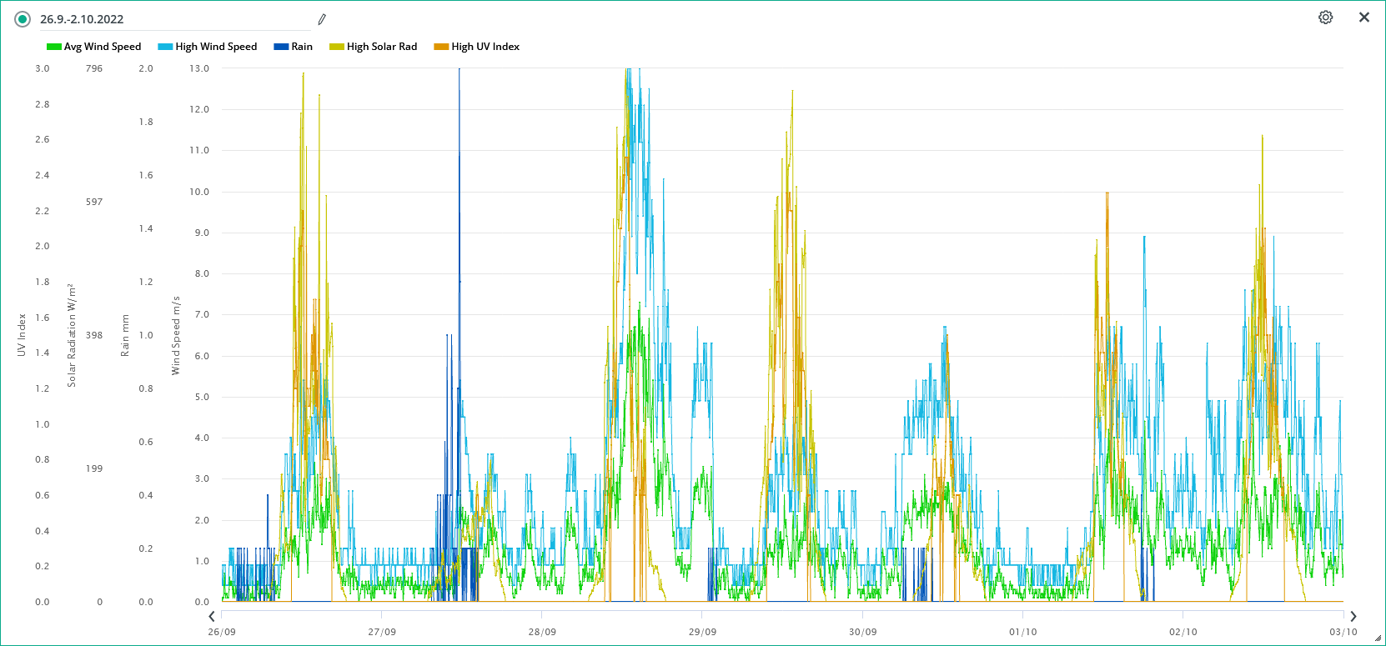Advance to next time period arrow

[1353, 616]
